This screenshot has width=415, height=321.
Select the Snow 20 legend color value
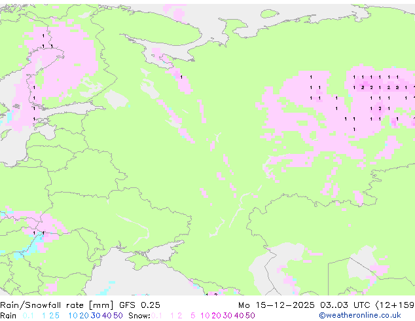coord(216,316)
